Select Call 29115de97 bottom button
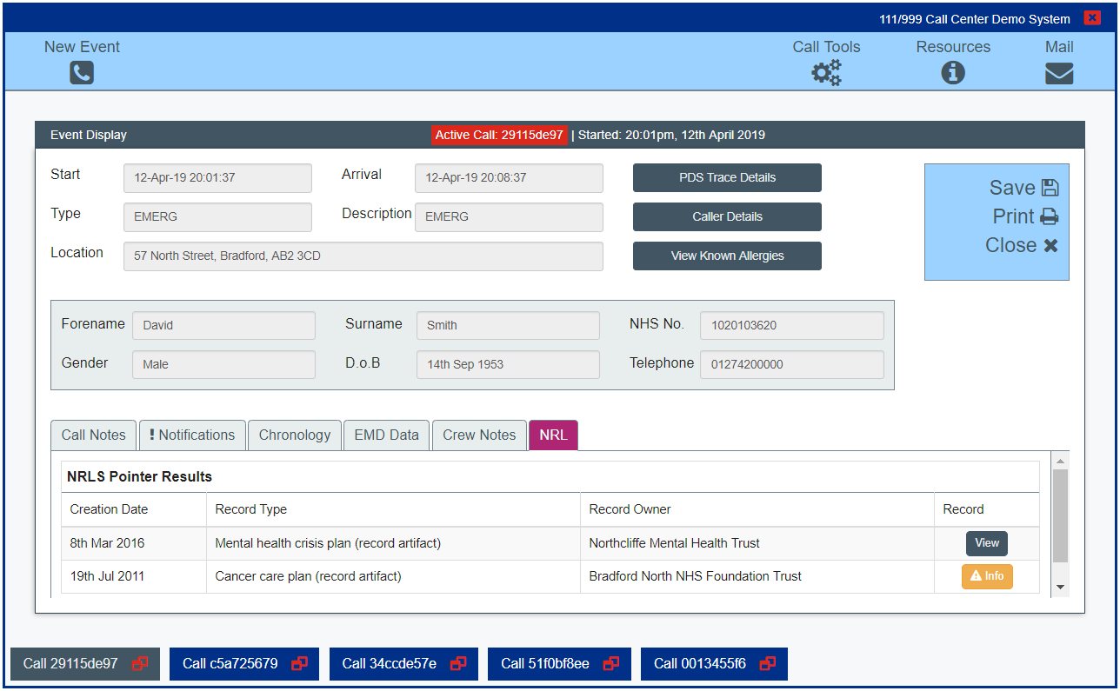This screenshot has width=1120, height=691. click(x=85, y=664)
